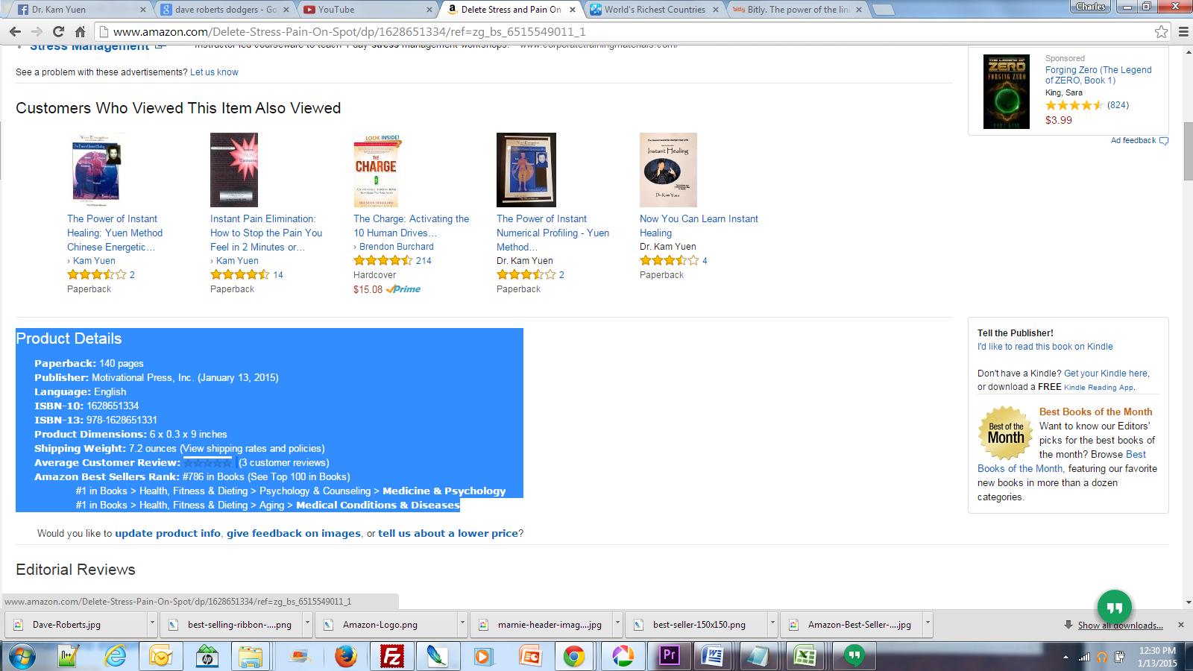This screenshot has width=1193, height=671.
Task: Open Adobe Premiere taskbar icon
Action: (x=669, y=656)
